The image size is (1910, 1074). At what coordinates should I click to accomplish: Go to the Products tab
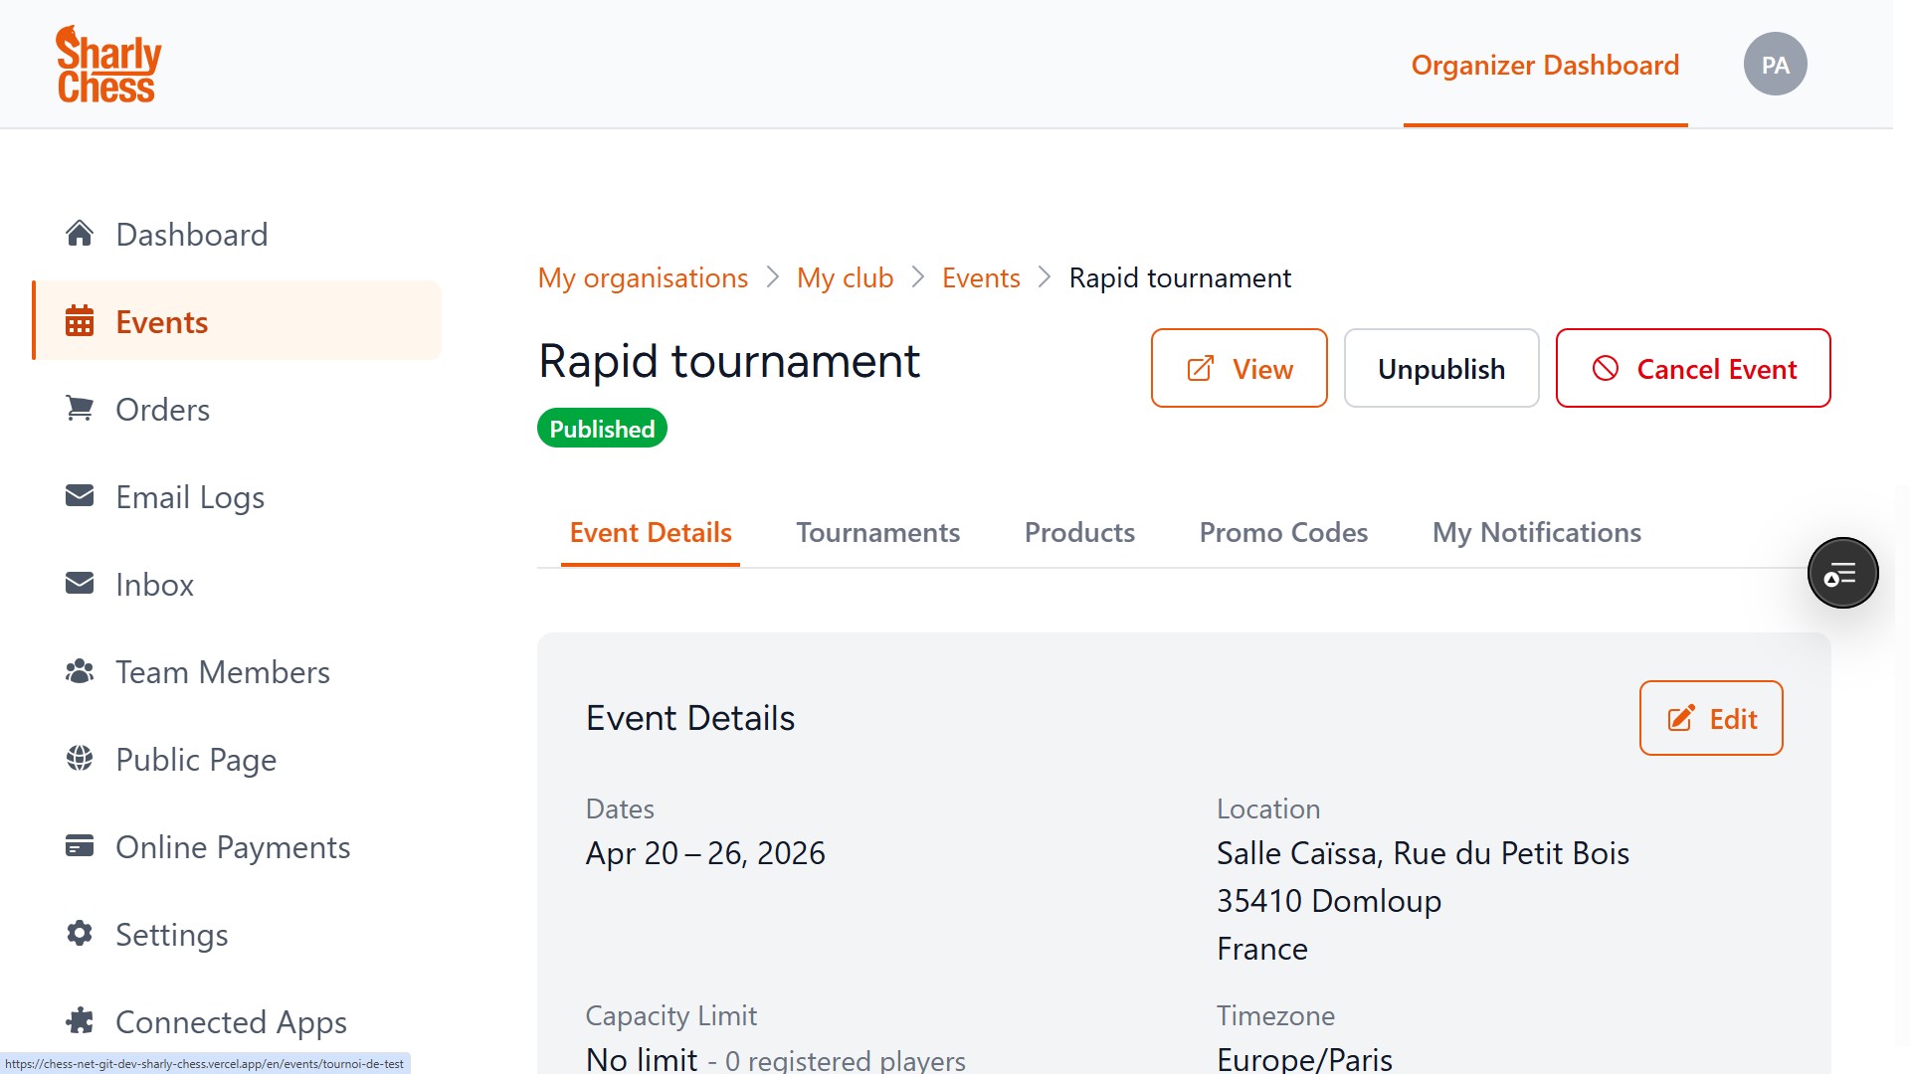pos(1079,533)
